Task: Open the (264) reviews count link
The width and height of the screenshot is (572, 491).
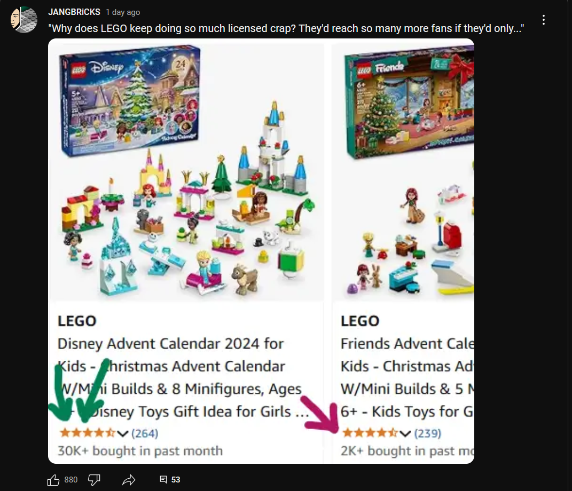Action: (x=145, y=433)
